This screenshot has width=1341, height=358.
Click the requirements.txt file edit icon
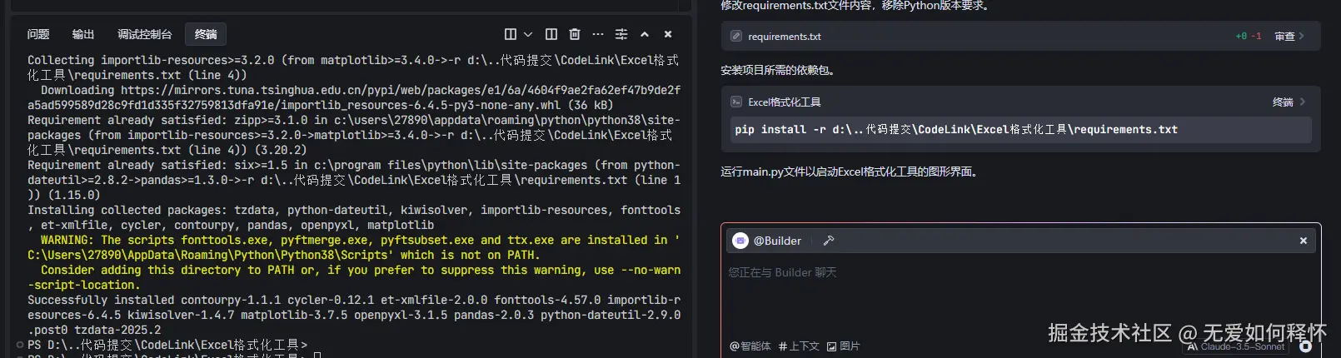point(736,37)
